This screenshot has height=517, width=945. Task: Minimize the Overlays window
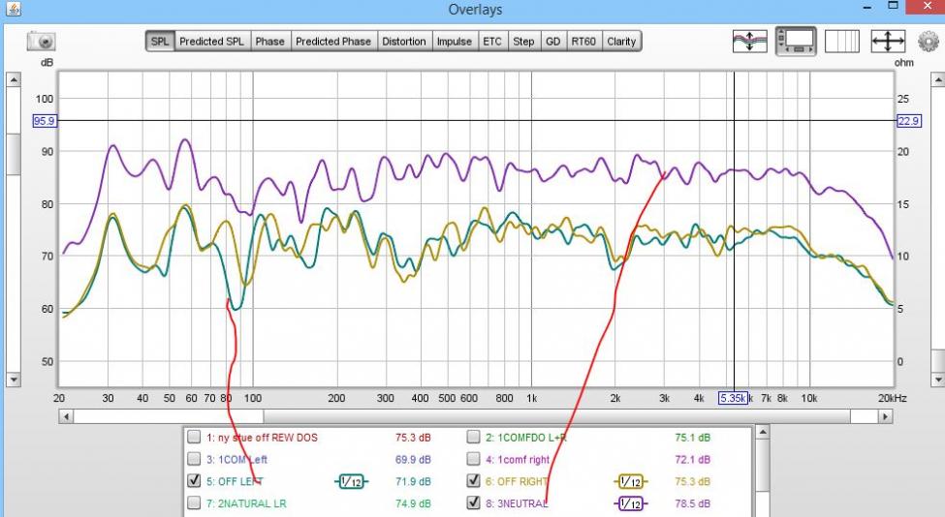pos(867,7)
